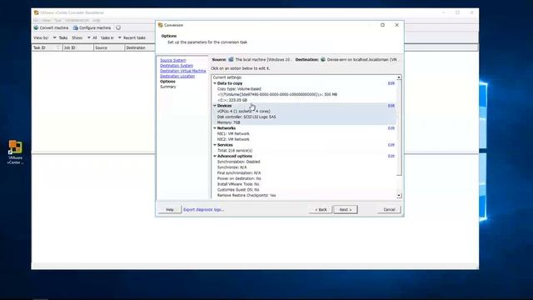The height and width of the screenshot is (300, 533).
Task: Collapse the Devices section
Action: point(215,106)
